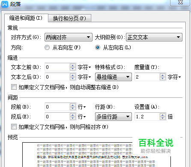Image resolution: width=191 pixels, height=167 pixels.
Task: Click the 文本之后 indent input field
Action: [x=57, y=77]
